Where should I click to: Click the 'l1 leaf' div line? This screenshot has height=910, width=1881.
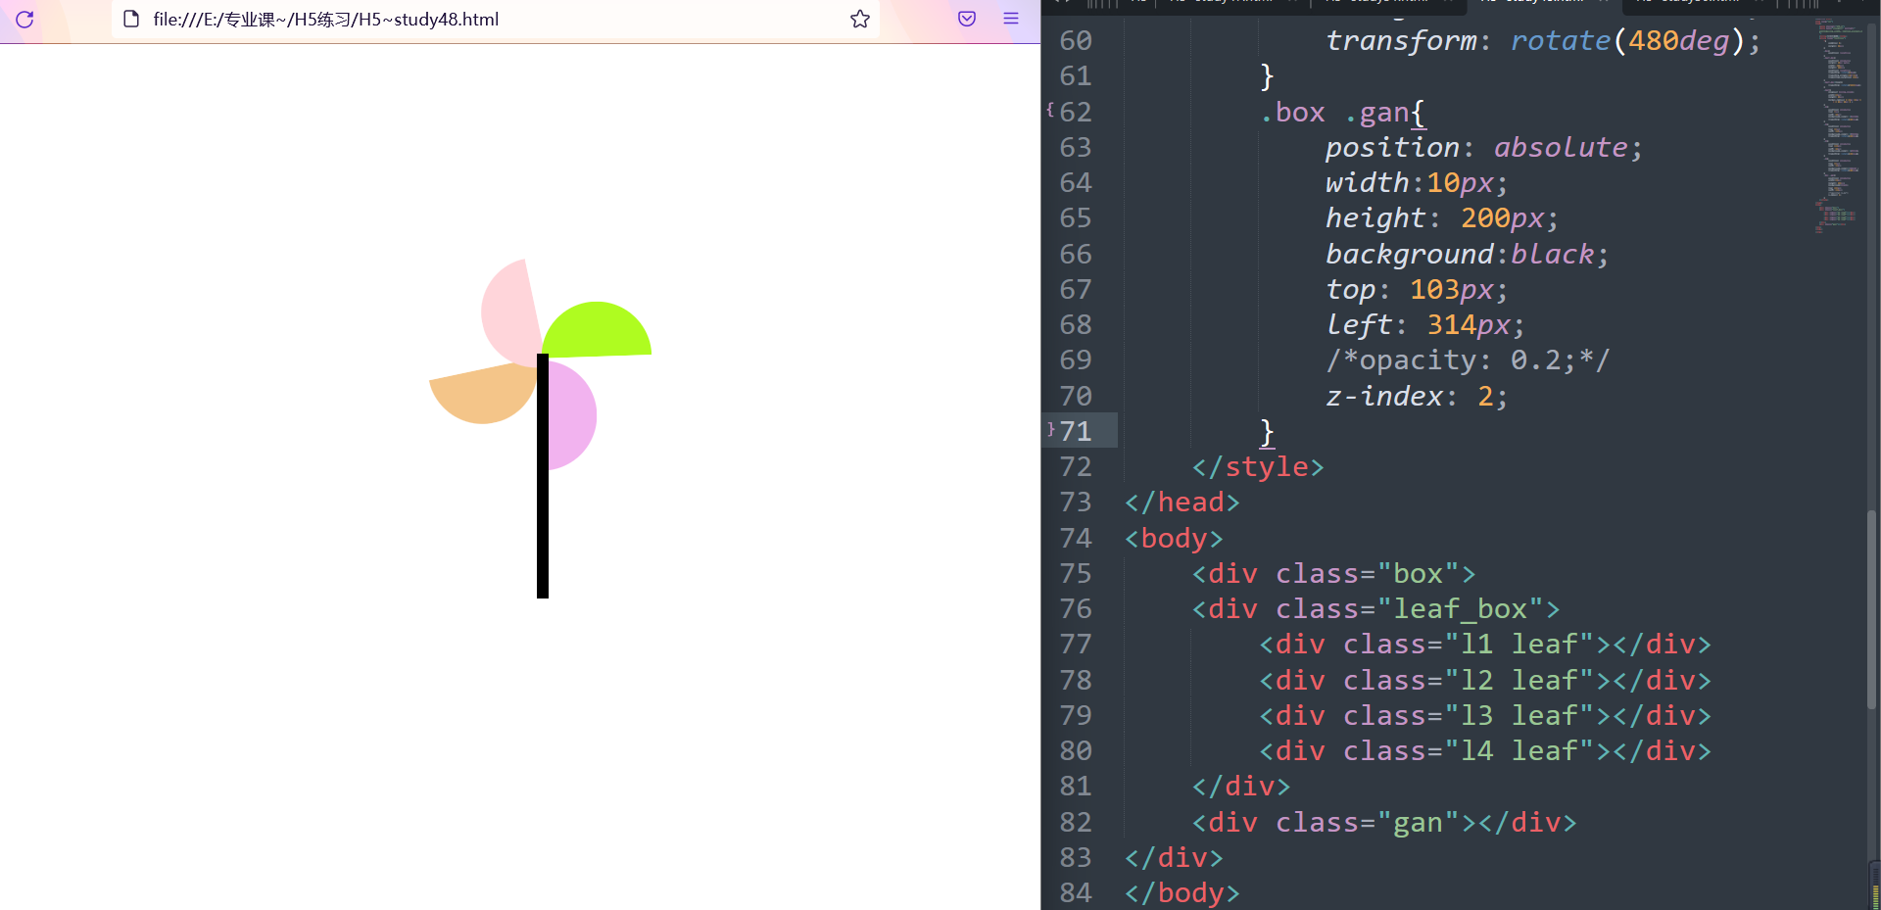click(1485, 644)
